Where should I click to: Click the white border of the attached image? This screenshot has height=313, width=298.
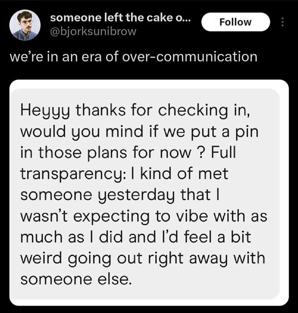point(149,84)
